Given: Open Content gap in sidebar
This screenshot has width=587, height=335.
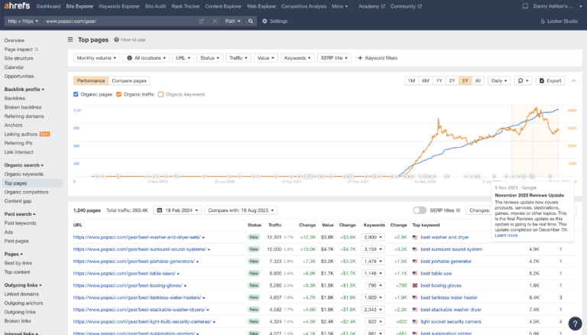Looking at the screenshot, I should click(x=18, y=201).
